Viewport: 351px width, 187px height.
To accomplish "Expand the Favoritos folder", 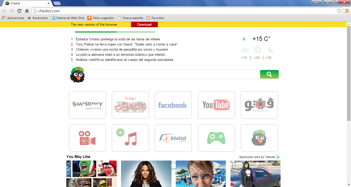I will point(155,18).
